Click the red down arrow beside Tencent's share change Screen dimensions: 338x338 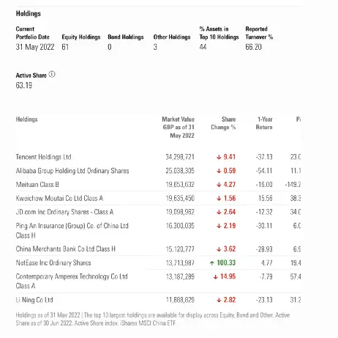point(219,157)
